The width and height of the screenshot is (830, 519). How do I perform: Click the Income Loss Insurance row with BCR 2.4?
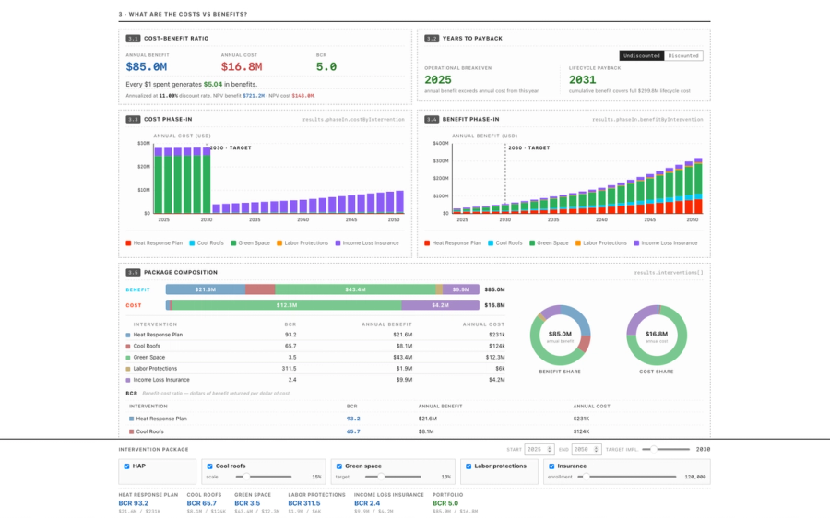pyautogui.click(x=315, y=380)
